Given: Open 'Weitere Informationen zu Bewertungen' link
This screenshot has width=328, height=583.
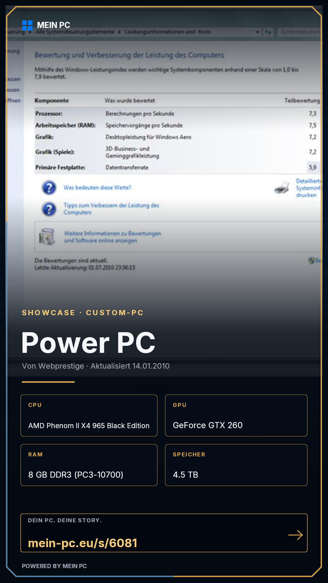Looking at the screenshot, I should (x=112, y=237).
